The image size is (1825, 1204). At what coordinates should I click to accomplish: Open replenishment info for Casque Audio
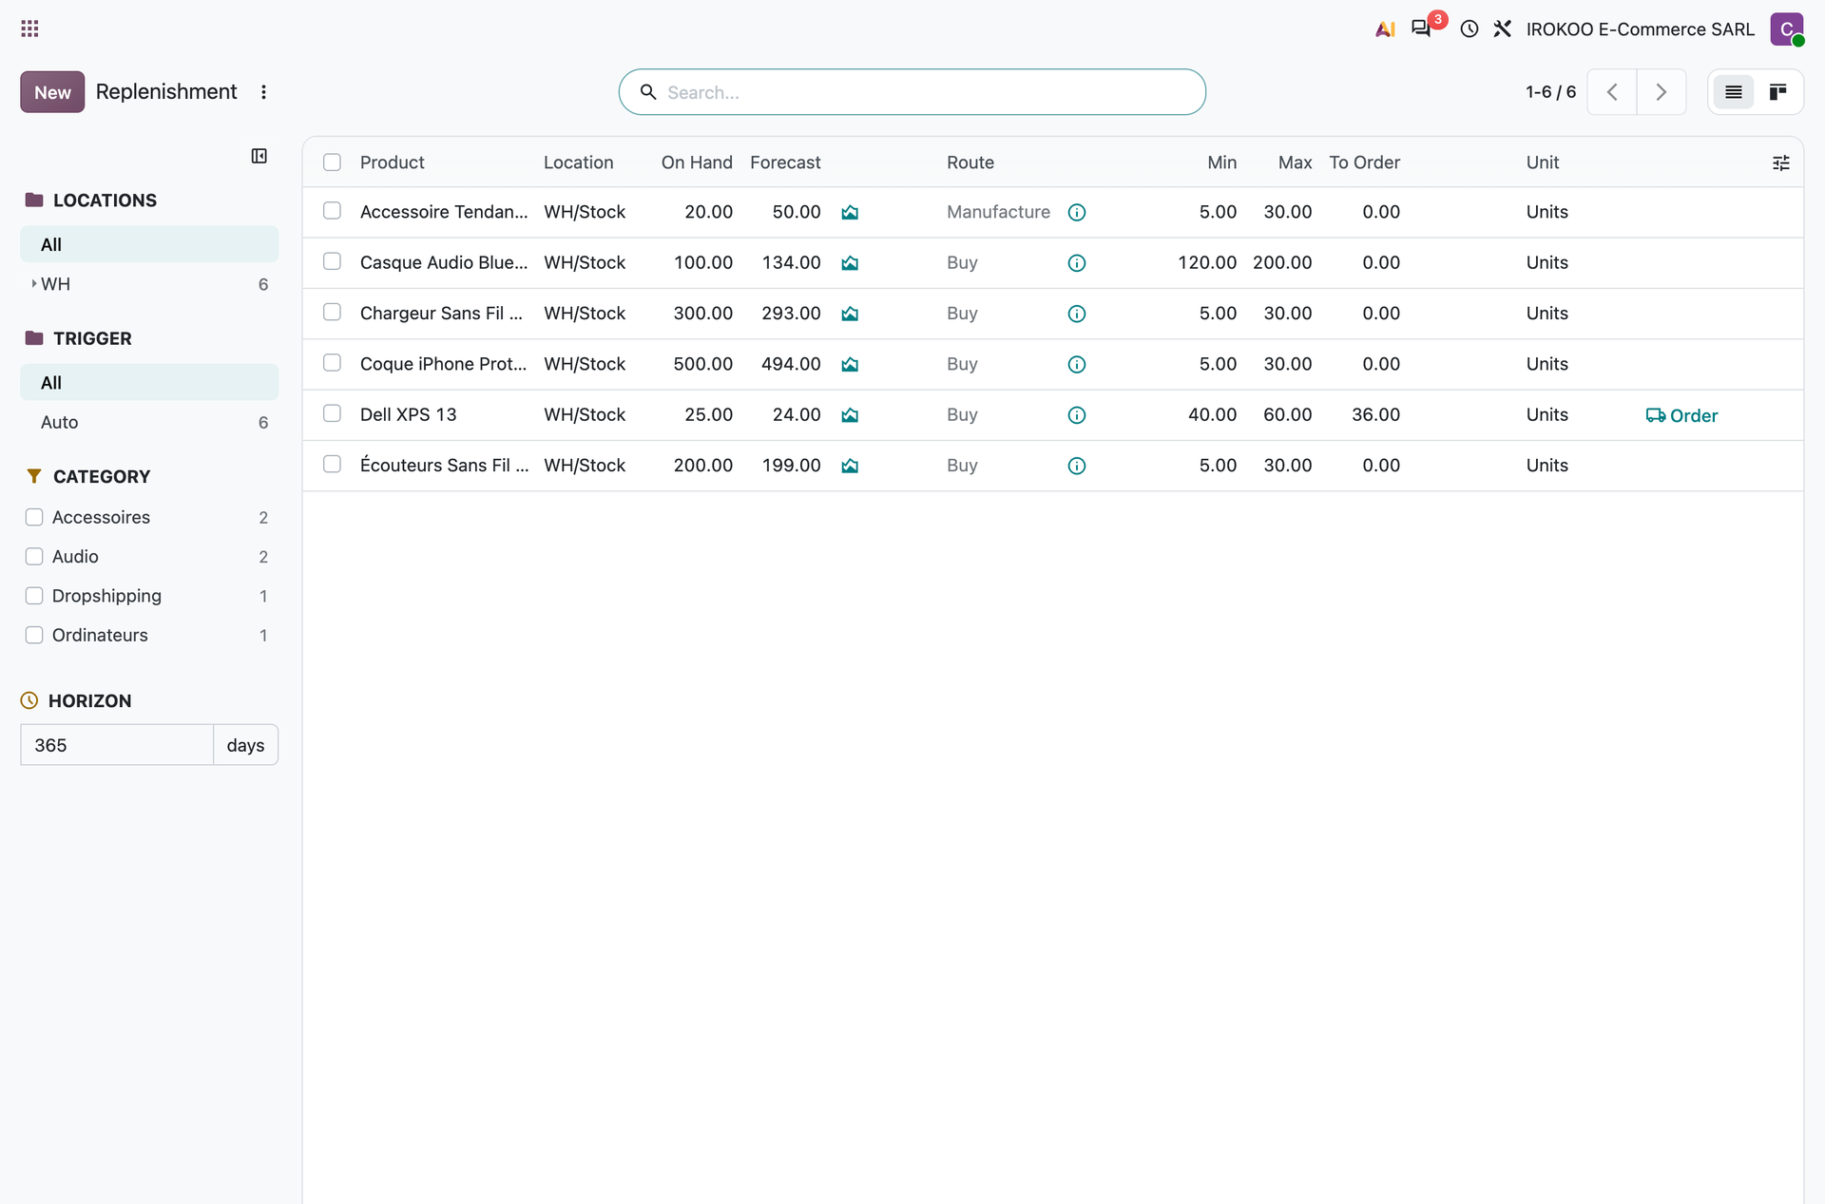pyautogui.click(x=1077, y=263)
